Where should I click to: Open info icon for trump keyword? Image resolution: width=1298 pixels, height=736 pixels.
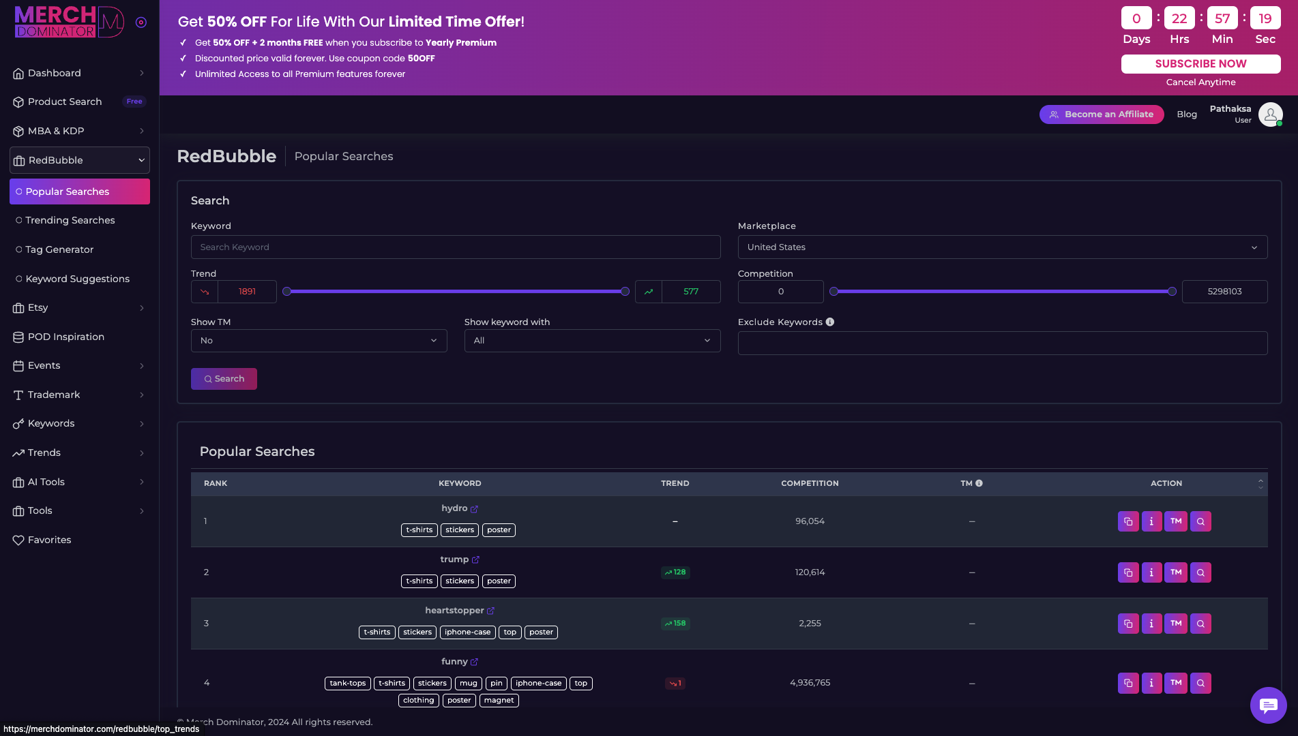click(1151, 572)
